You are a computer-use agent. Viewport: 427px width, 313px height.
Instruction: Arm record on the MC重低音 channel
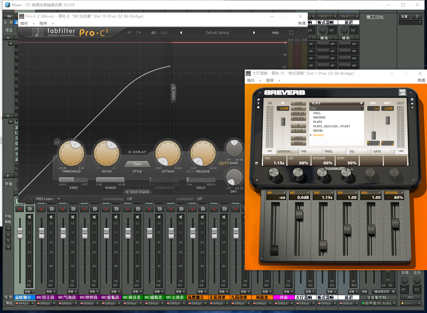point(106,209)
